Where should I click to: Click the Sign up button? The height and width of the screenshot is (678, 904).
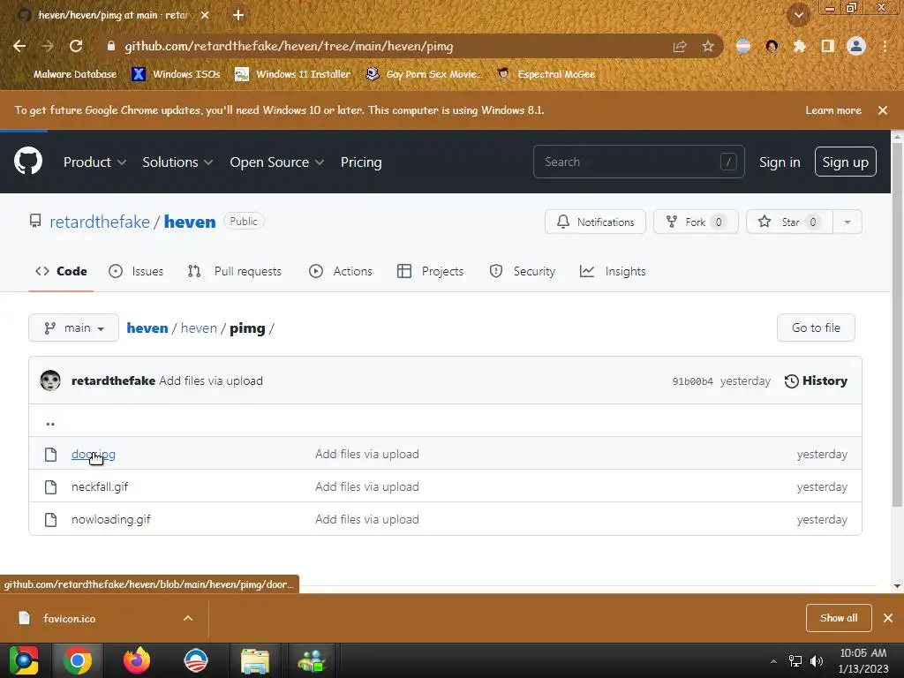[x=845, y=162]
